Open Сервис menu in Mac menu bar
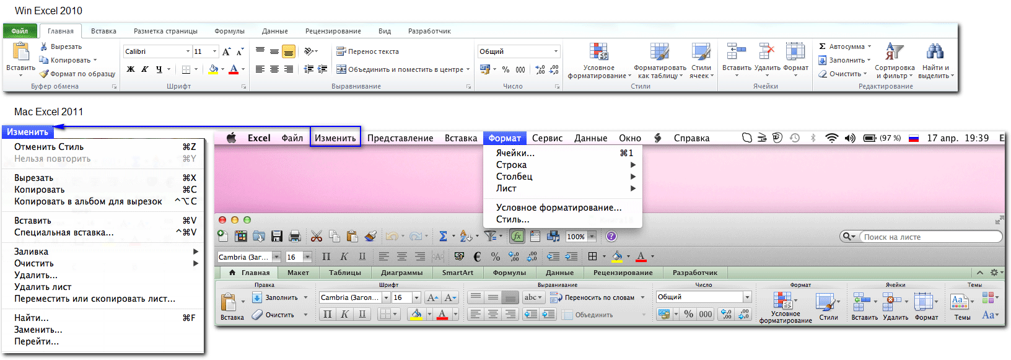This screenshot has width=1011, height=360. [547, 138]
